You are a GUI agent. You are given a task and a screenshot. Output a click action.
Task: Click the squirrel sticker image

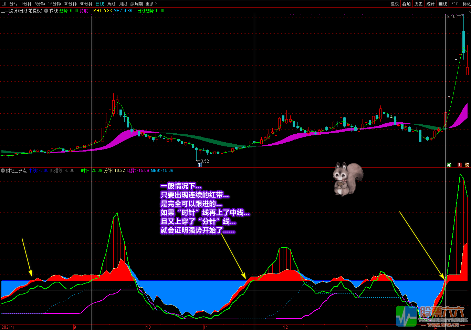(x=348, y=179)
